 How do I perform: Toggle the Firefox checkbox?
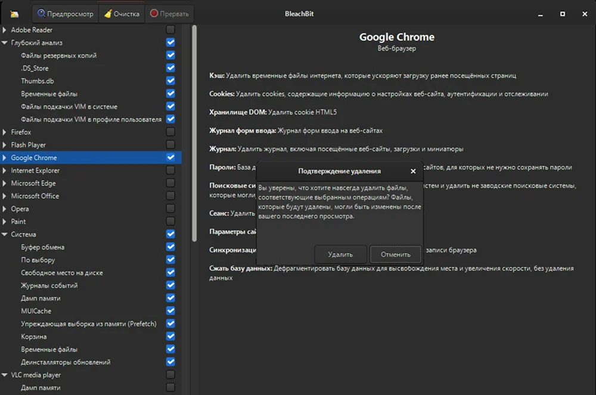(170, 132)
